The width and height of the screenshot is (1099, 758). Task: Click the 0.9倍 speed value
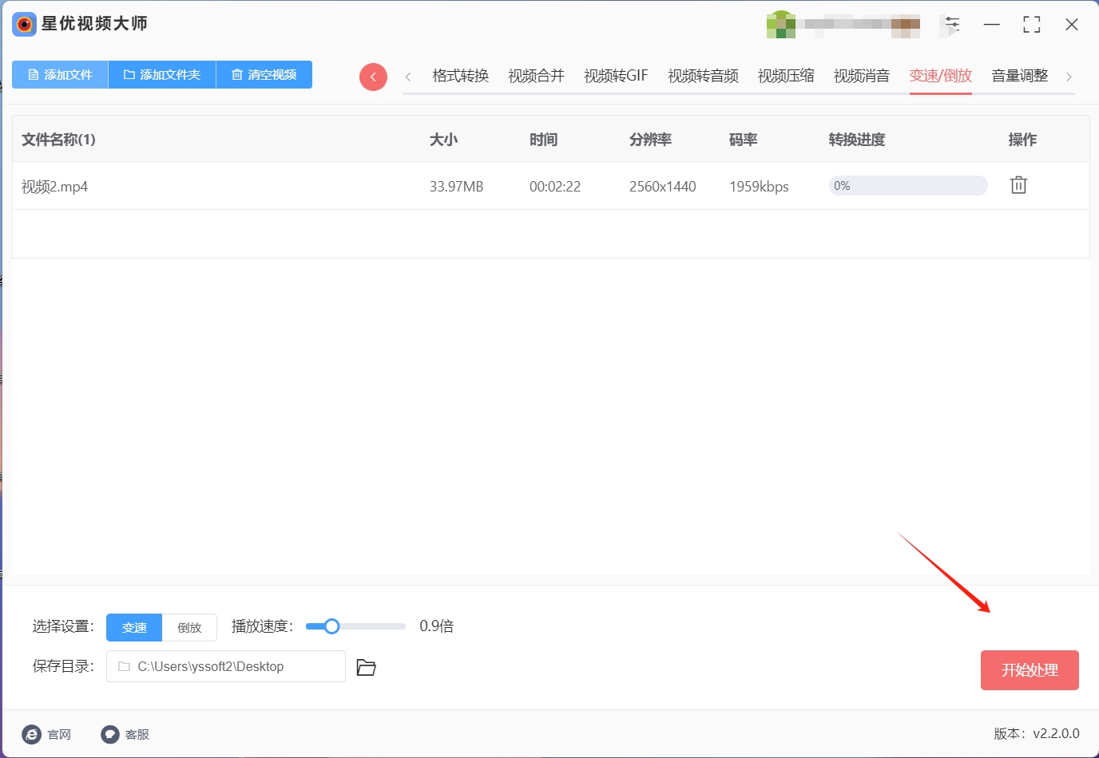click(x=436, y=626)
